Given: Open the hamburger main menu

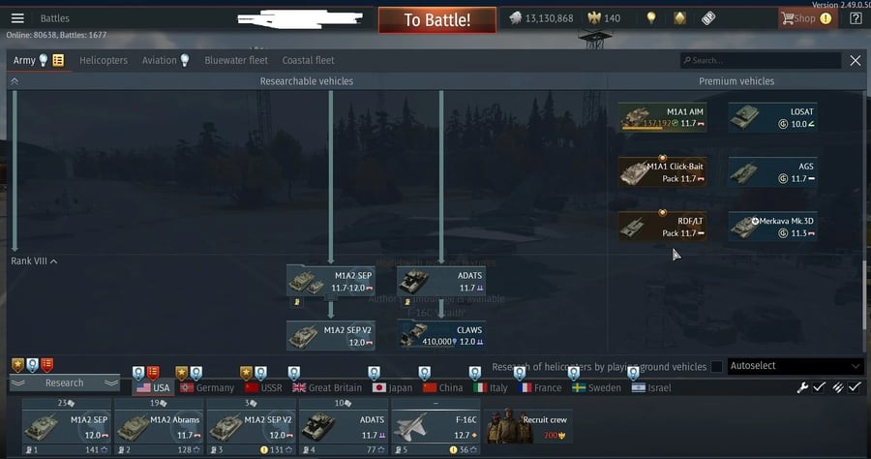Looking at the screenshot, I should pos(17,18).
